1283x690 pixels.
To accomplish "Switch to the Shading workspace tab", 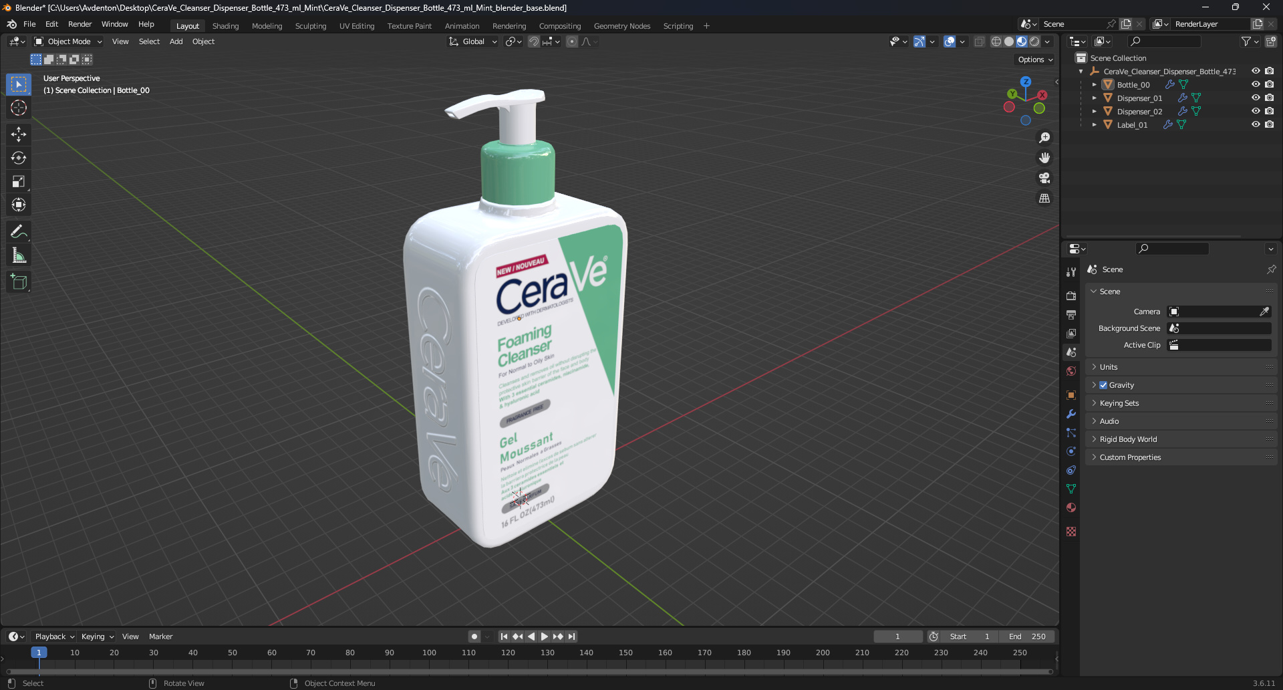I will click(225, 26).
